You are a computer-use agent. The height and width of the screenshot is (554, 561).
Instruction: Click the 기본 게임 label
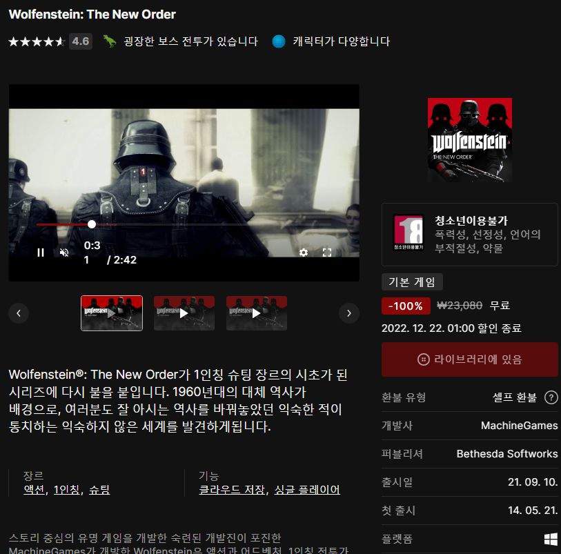click(x=412, y=281)
